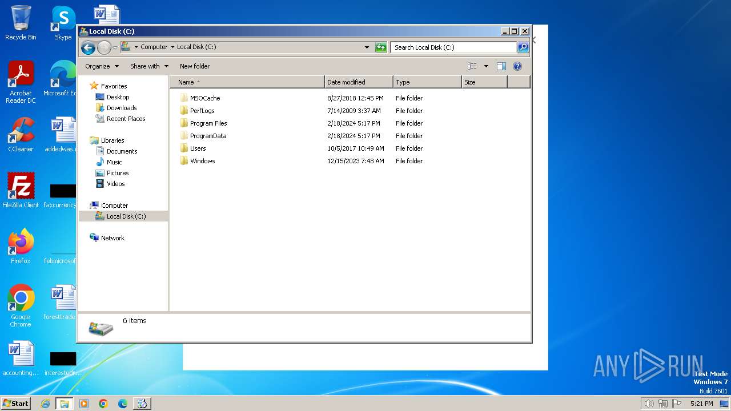Viewport: 731px width, 411px height.
Task: Click the Back navigation arrow
Action: [88, 47]
